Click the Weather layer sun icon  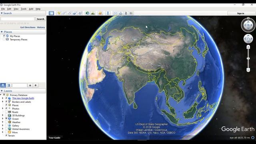coord(10,122)
